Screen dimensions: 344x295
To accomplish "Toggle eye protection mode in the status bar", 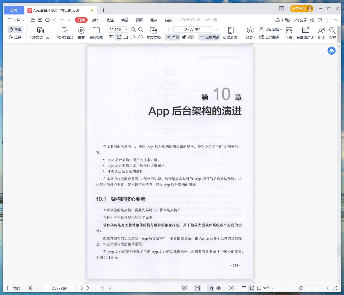I will 185,288.
